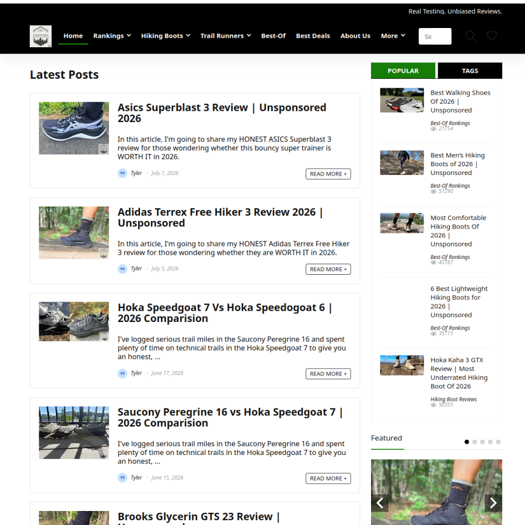Screen dimensions: 525x525
Task: Select the fourth Featured carousel dot
Action: point(490,442)
